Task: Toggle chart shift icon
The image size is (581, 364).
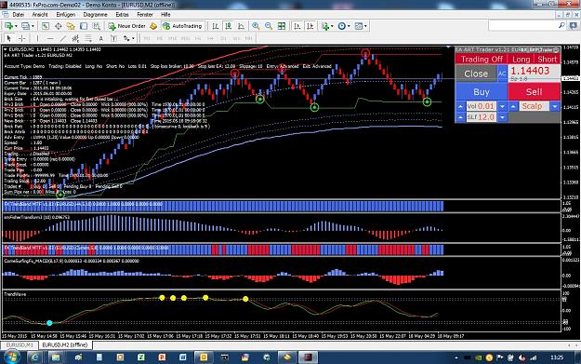Action: pyautogui.click(x=310, y=26)
